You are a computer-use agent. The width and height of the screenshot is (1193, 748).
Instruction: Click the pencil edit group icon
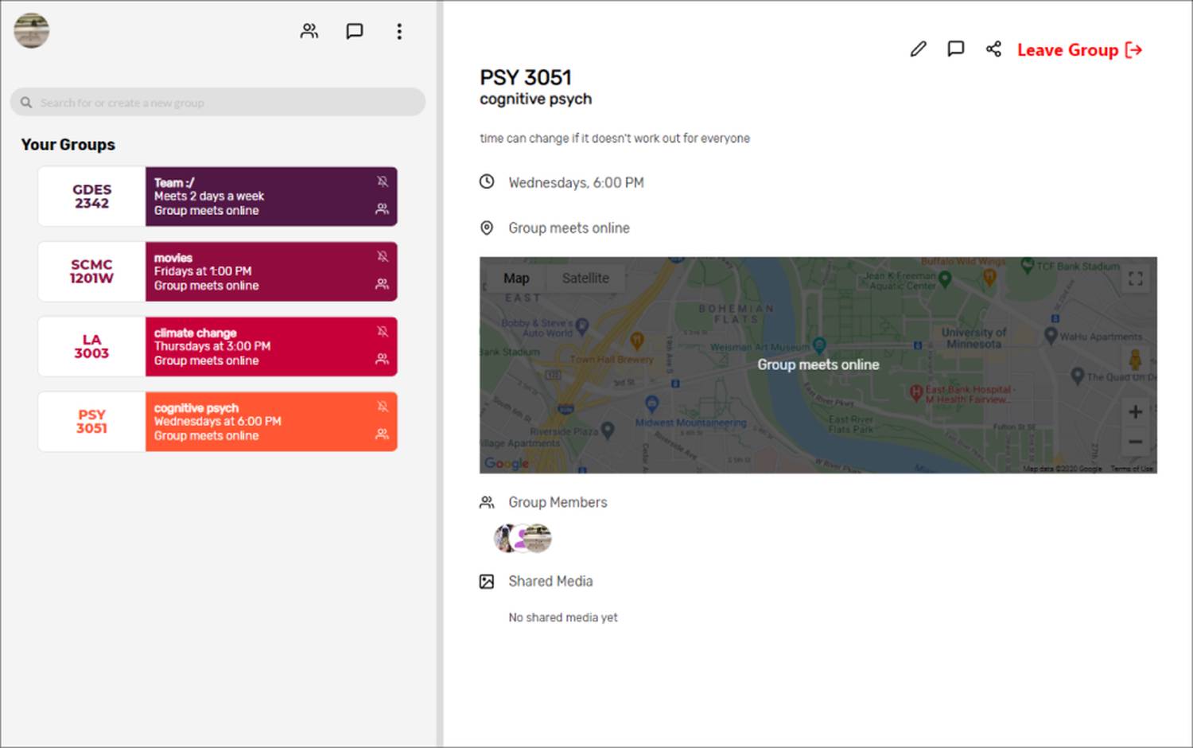pyautogui.click(x=918, y=49)
